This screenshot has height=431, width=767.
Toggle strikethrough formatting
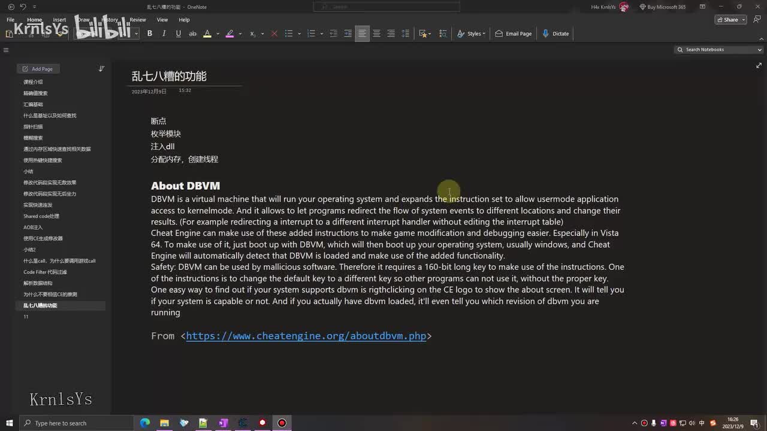(x=193, y=34)
